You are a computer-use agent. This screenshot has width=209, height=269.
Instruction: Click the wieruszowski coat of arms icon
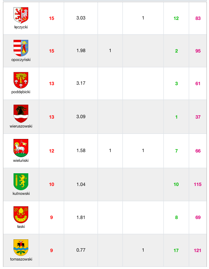click(21, 114)
